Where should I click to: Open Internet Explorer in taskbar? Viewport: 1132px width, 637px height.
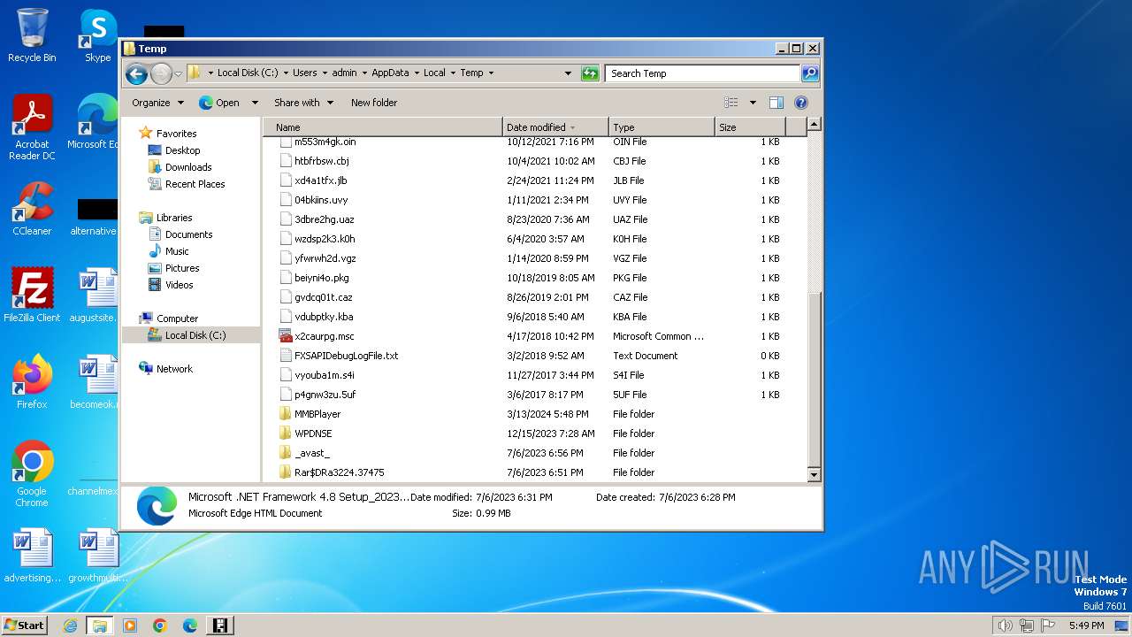point(70,625)
